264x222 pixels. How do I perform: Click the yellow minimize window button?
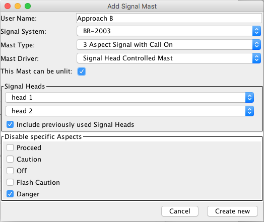click(x=18, y=6)
